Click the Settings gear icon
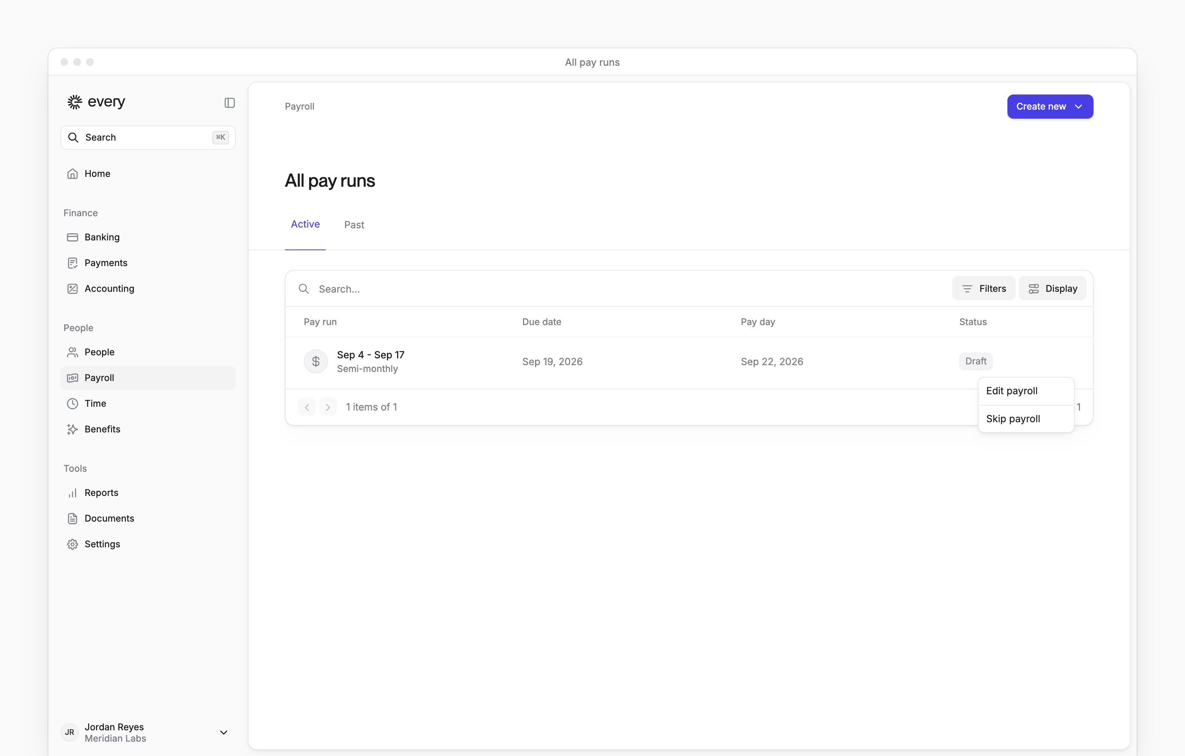This screenshot has height=756, width=1185. [72, 544]
